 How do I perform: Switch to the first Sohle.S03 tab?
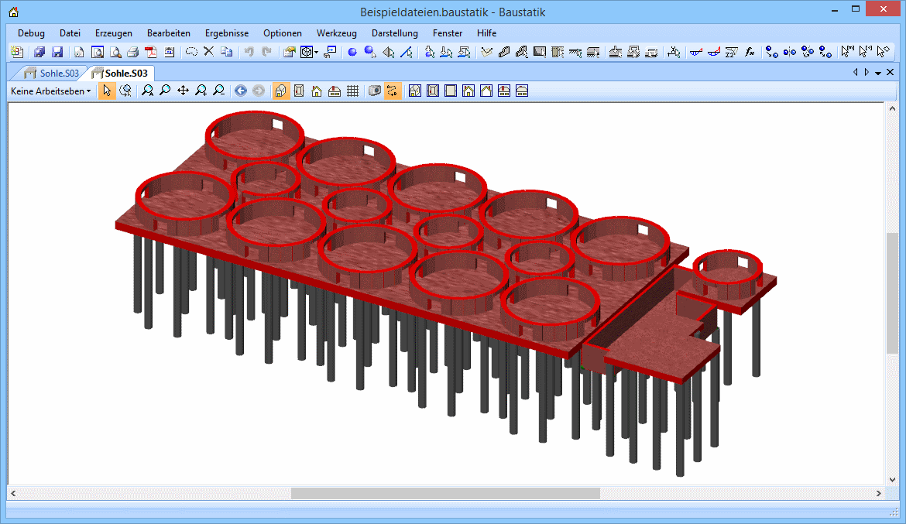pos(52,73)
